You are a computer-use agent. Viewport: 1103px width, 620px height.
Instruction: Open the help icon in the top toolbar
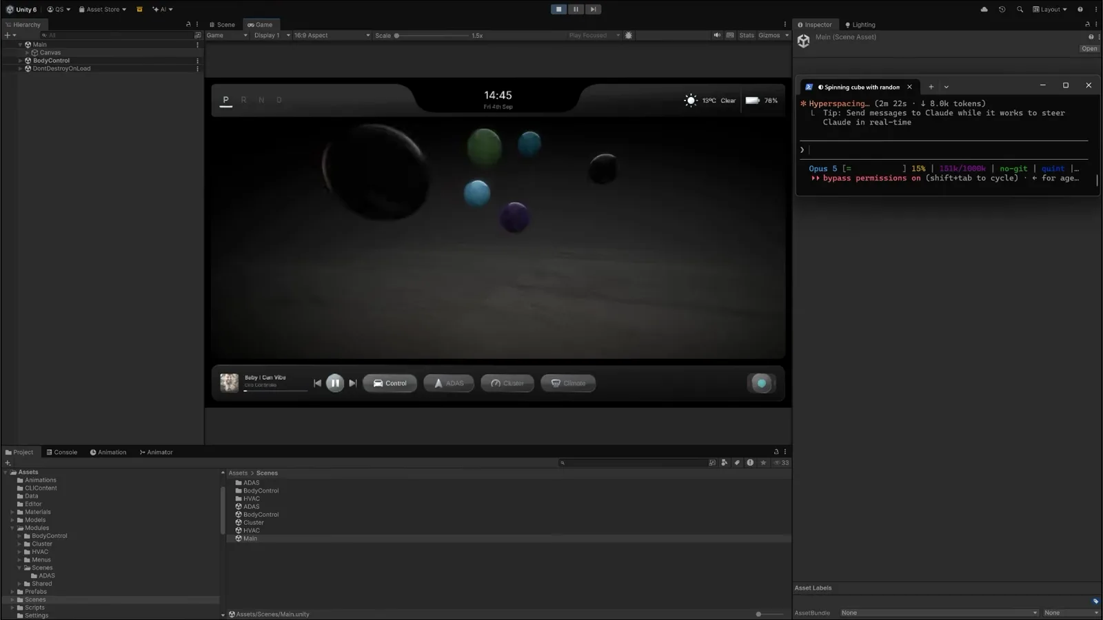coord(1080,9)
